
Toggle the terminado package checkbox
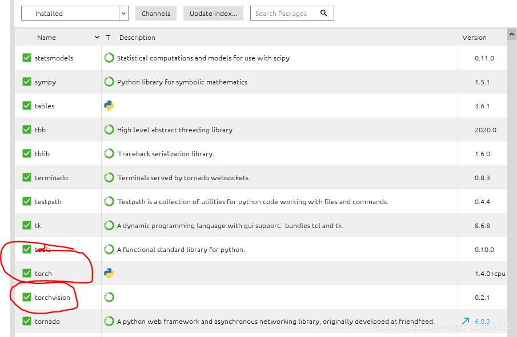coord(27,177)
